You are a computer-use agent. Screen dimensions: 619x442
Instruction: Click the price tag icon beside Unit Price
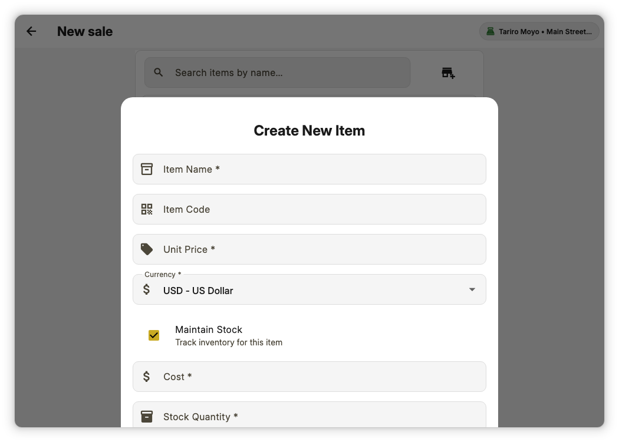click(x=147, y=249)
